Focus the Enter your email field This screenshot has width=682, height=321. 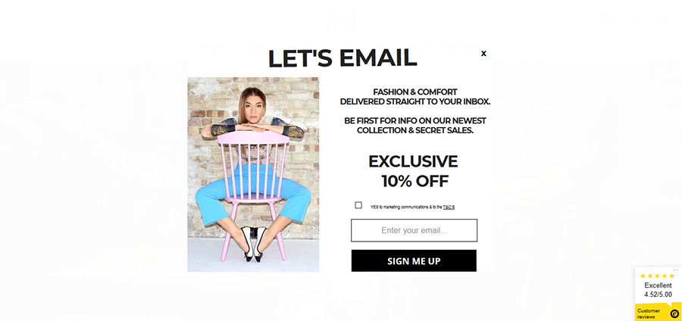point(414,230)
